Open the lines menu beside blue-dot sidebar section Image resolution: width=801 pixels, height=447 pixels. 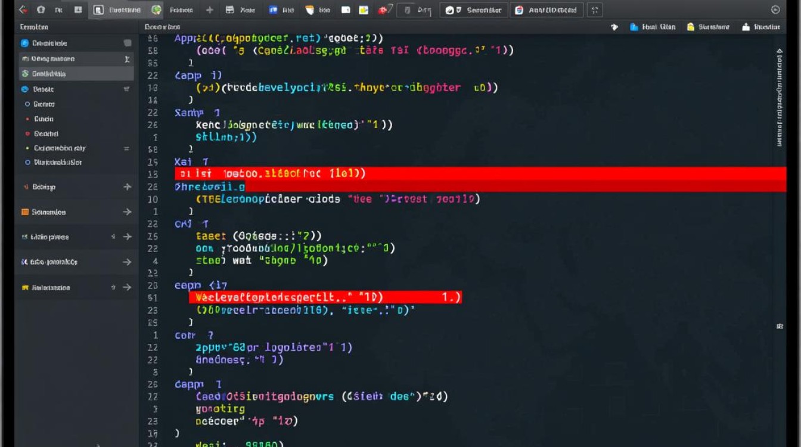[126, 89]
